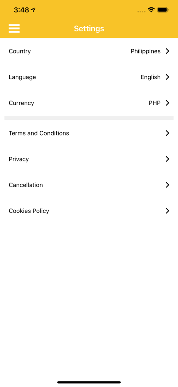Tap the battery indicator icon
The width and height of the screenshot is (178, 387).
point(163,10)
